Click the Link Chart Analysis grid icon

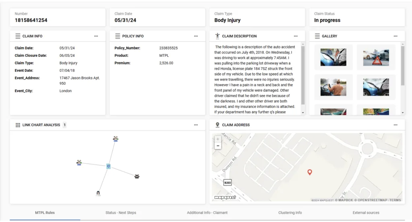[18, 125]
